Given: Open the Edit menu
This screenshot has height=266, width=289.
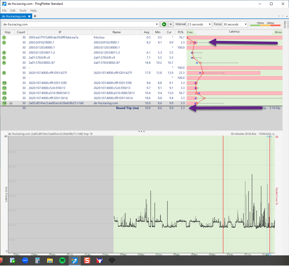Looking at the screenshot, I should (13, 10).
